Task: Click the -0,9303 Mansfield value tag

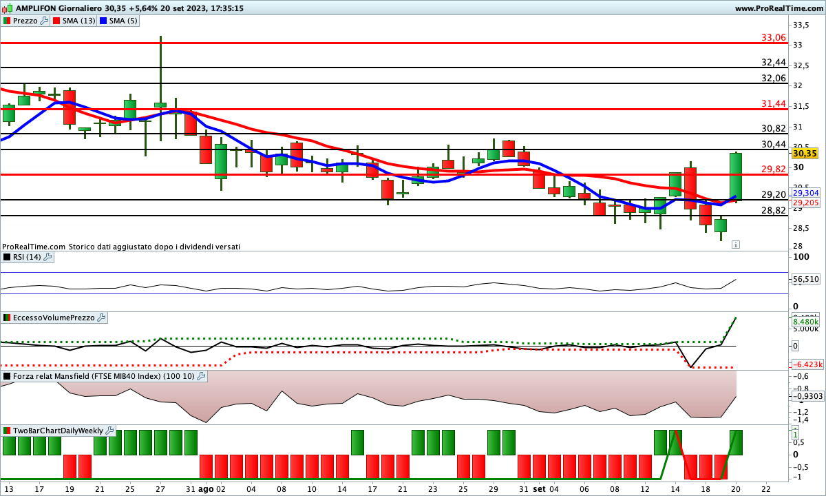Action: point(807,396)
